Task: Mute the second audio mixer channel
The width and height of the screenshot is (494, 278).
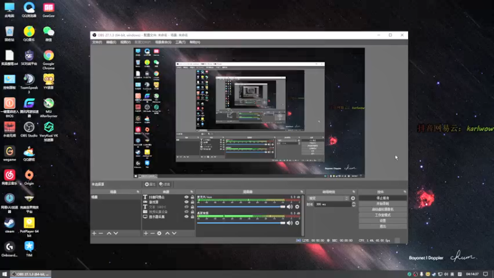Action: [290, 223]
